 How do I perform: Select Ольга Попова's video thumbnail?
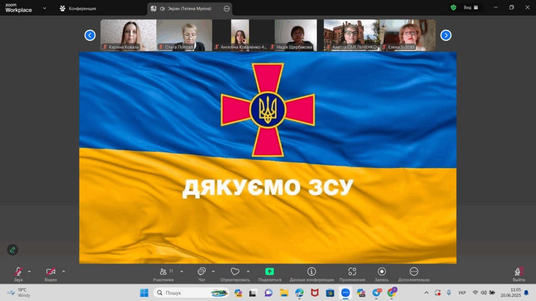[x=184, y=35]
